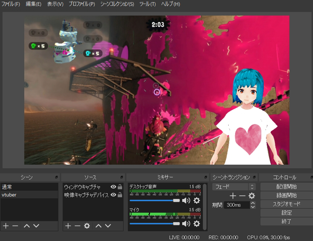Image resolution: width=313 pixels, height=241 pixels.
Task: Remove the selected source with minus icon
Action: pos(78,226)
